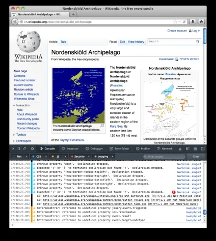Open the CSS filter dropdown arrow
The image size is (216, 241).
(46, 157)
